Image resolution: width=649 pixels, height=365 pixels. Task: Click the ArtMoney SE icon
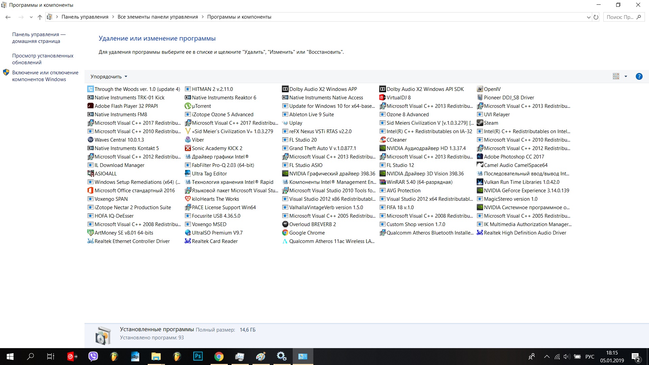91,233
